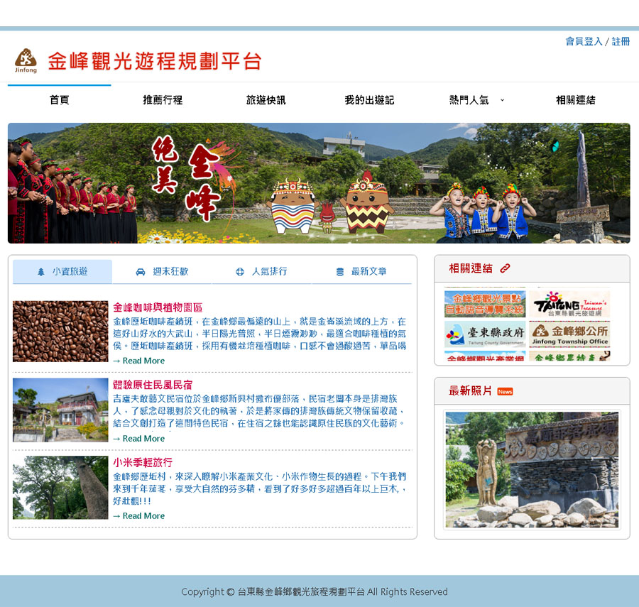Open the 相關連結 navigation menu item

pyautogui.click(x=575, y=100)
